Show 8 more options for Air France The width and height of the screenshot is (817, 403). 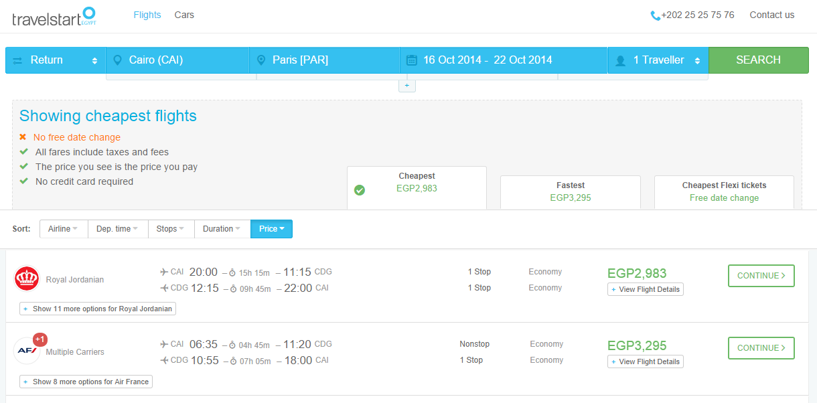pos(86,382)
